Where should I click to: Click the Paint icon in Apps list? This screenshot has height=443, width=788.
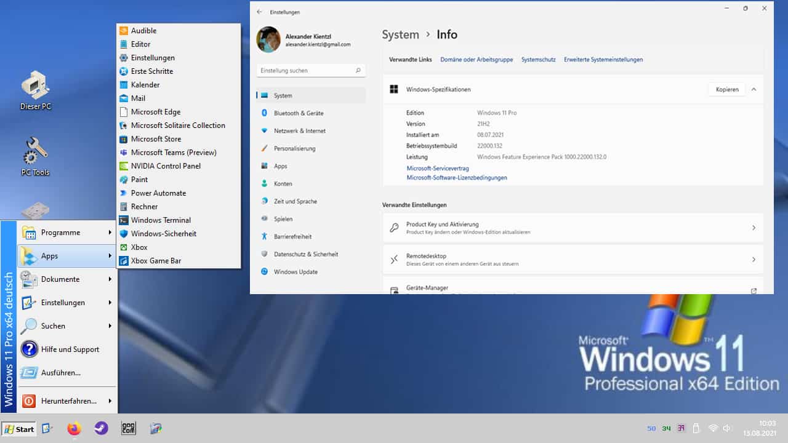point(124,180)
